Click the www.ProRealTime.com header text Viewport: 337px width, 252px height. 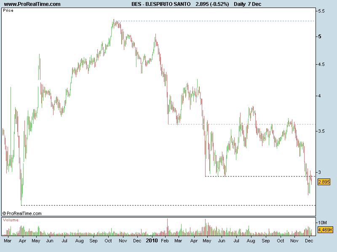[32, 4]
